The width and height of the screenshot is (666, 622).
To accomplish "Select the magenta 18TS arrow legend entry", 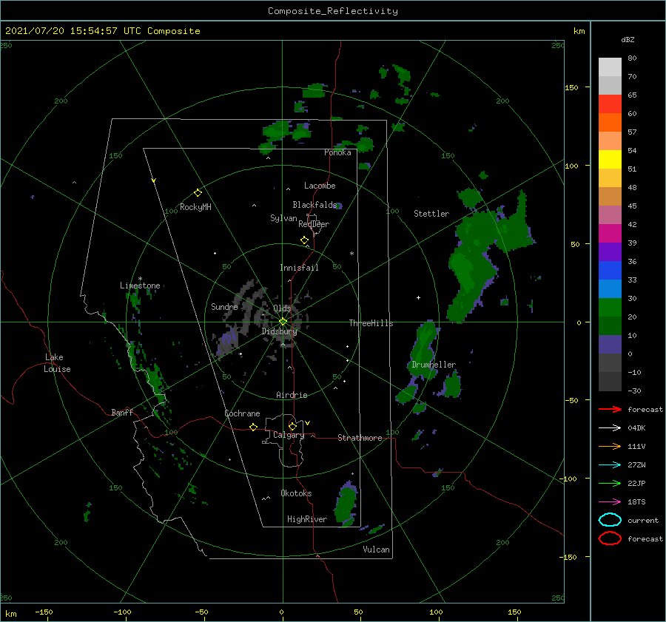I will tap(610, 502).
